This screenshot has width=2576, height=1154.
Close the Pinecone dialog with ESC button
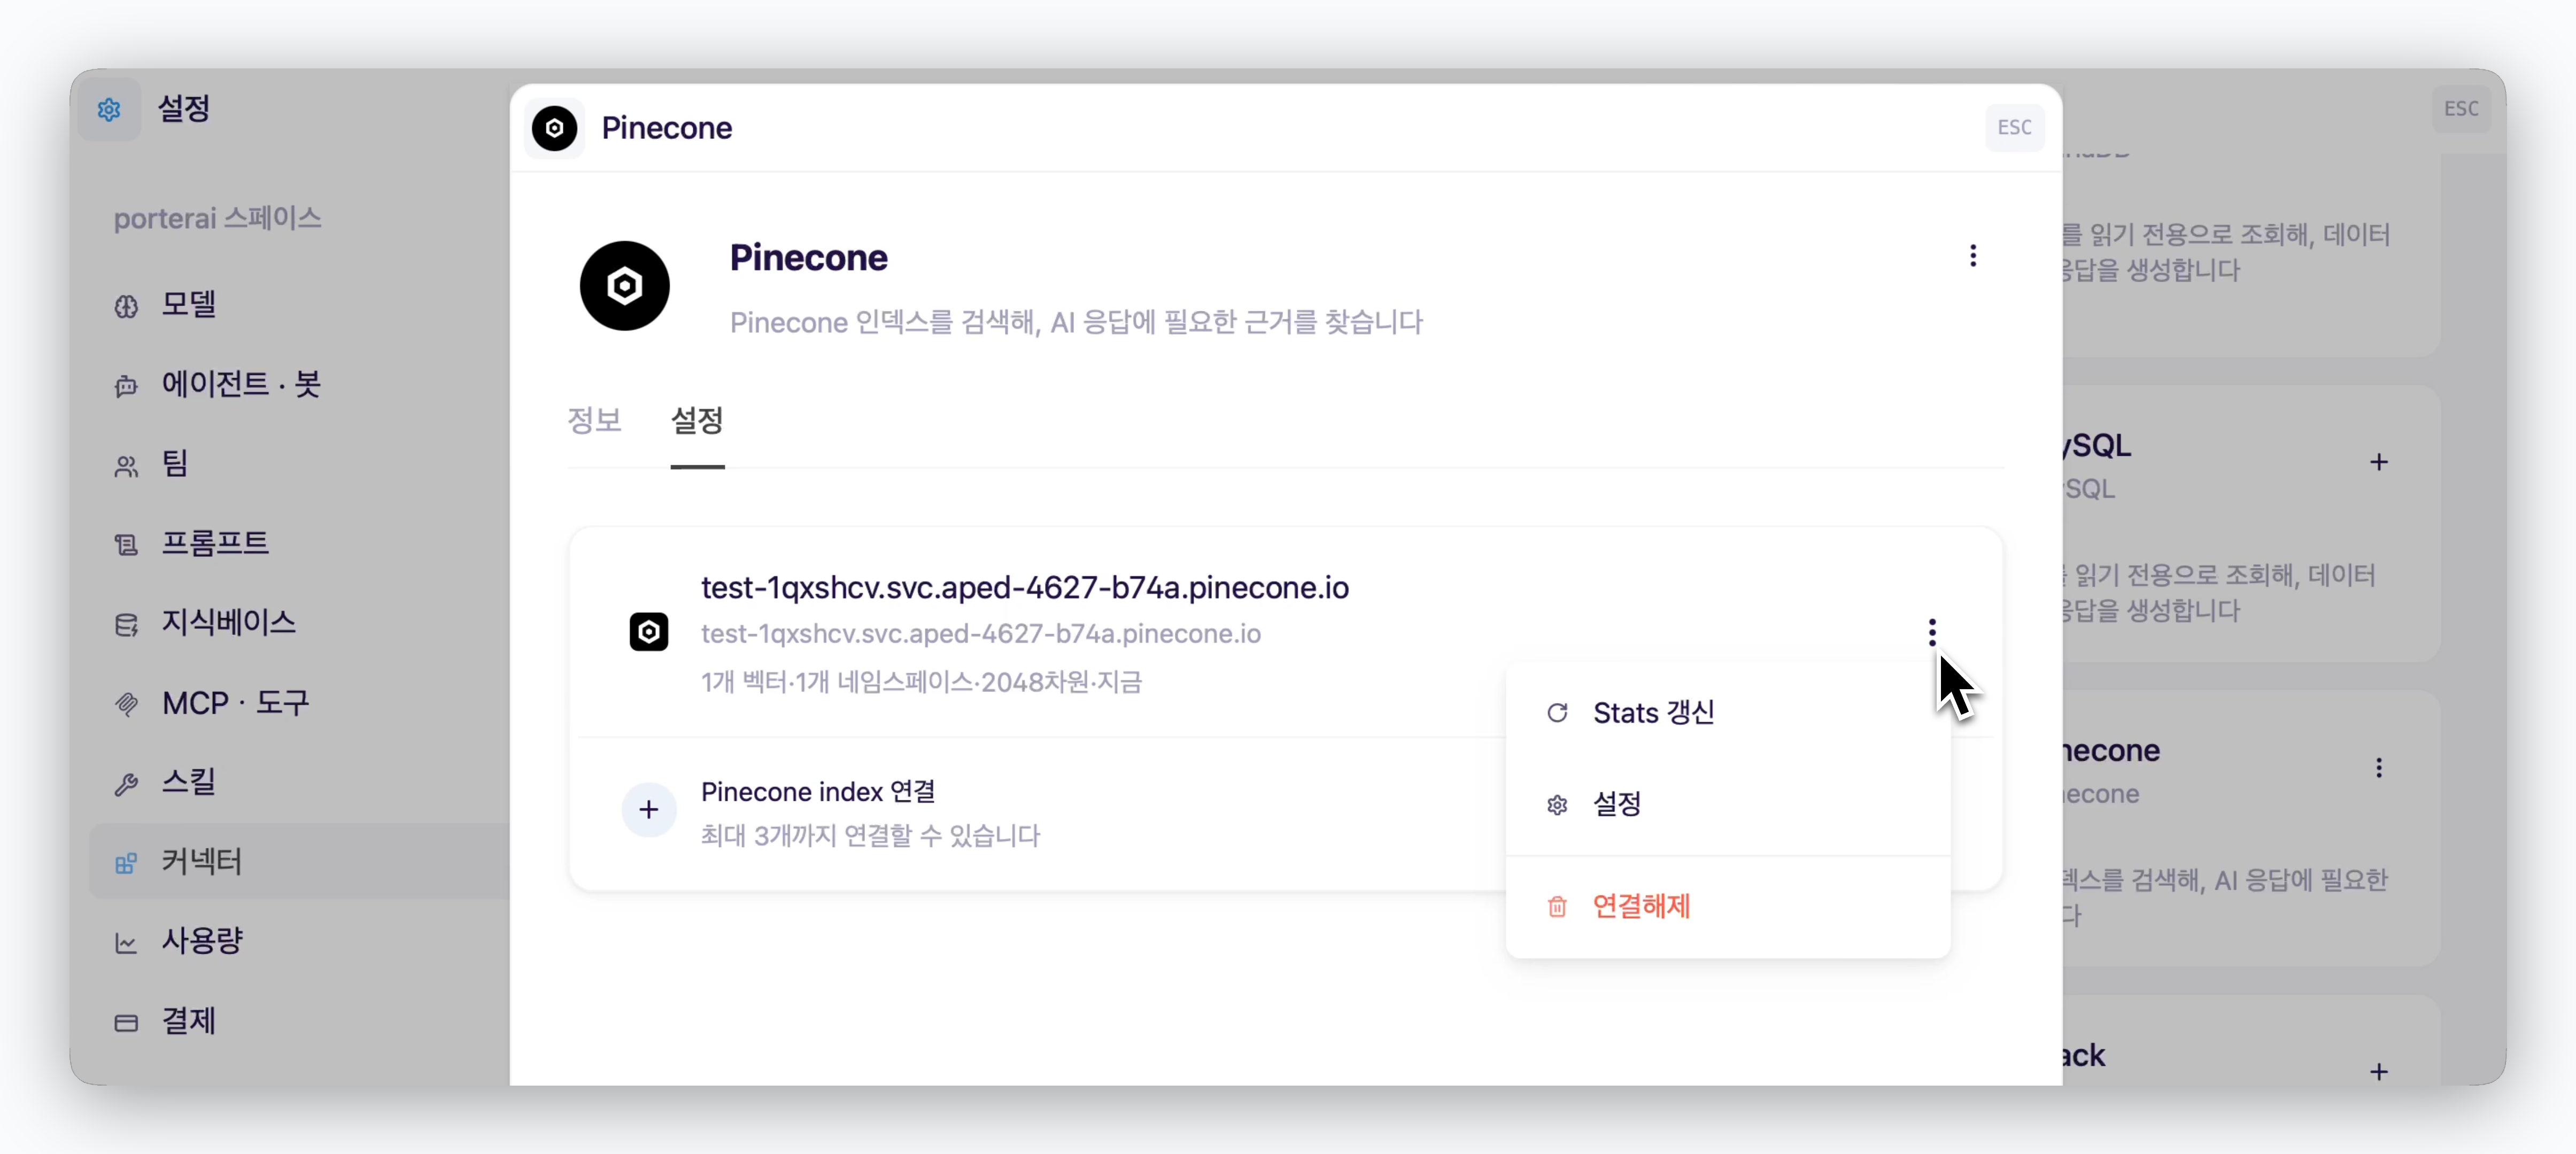[2013, 127]
